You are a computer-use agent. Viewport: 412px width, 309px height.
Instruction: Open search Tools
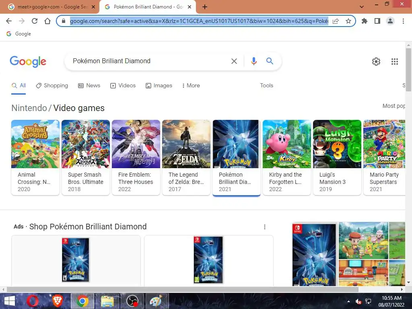click(x=266, y=85)
